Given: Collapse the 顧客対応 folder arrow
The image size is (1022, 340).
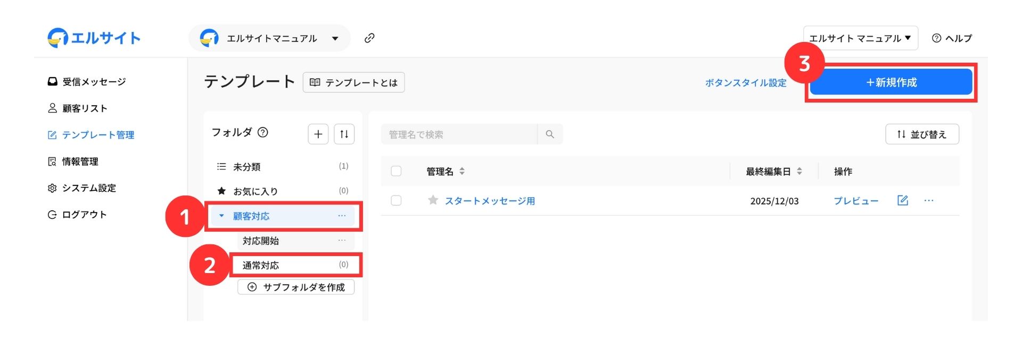Looking at the screenshot, I should [x=221, y=216].
